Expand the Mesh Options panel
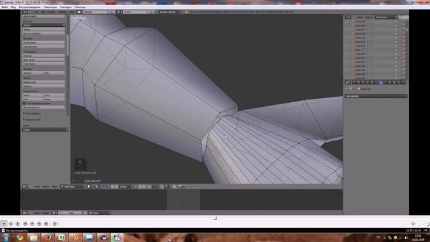 pos(32,114)
